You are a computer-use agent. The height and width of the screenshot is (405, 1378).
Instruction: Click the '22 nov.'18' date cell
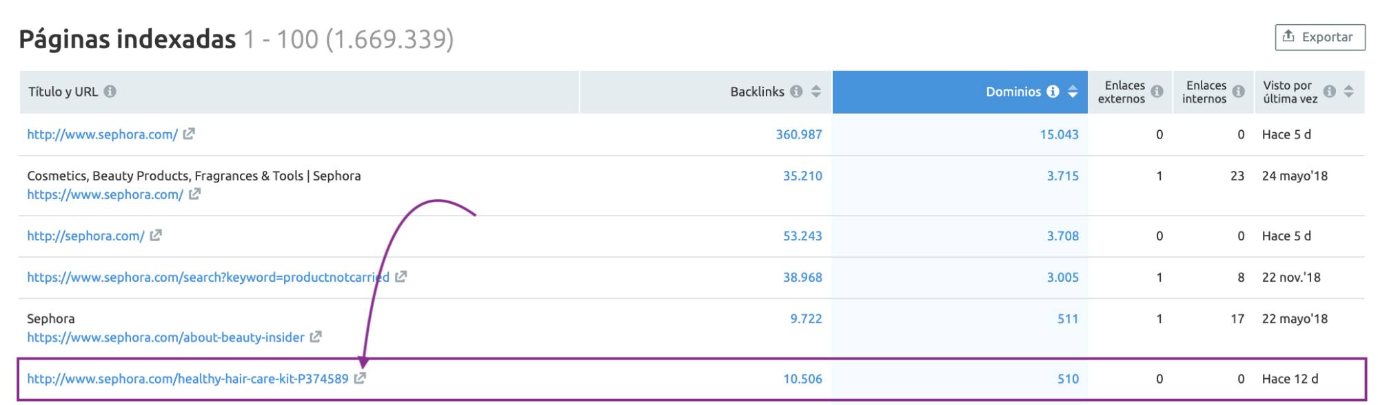1291,277
